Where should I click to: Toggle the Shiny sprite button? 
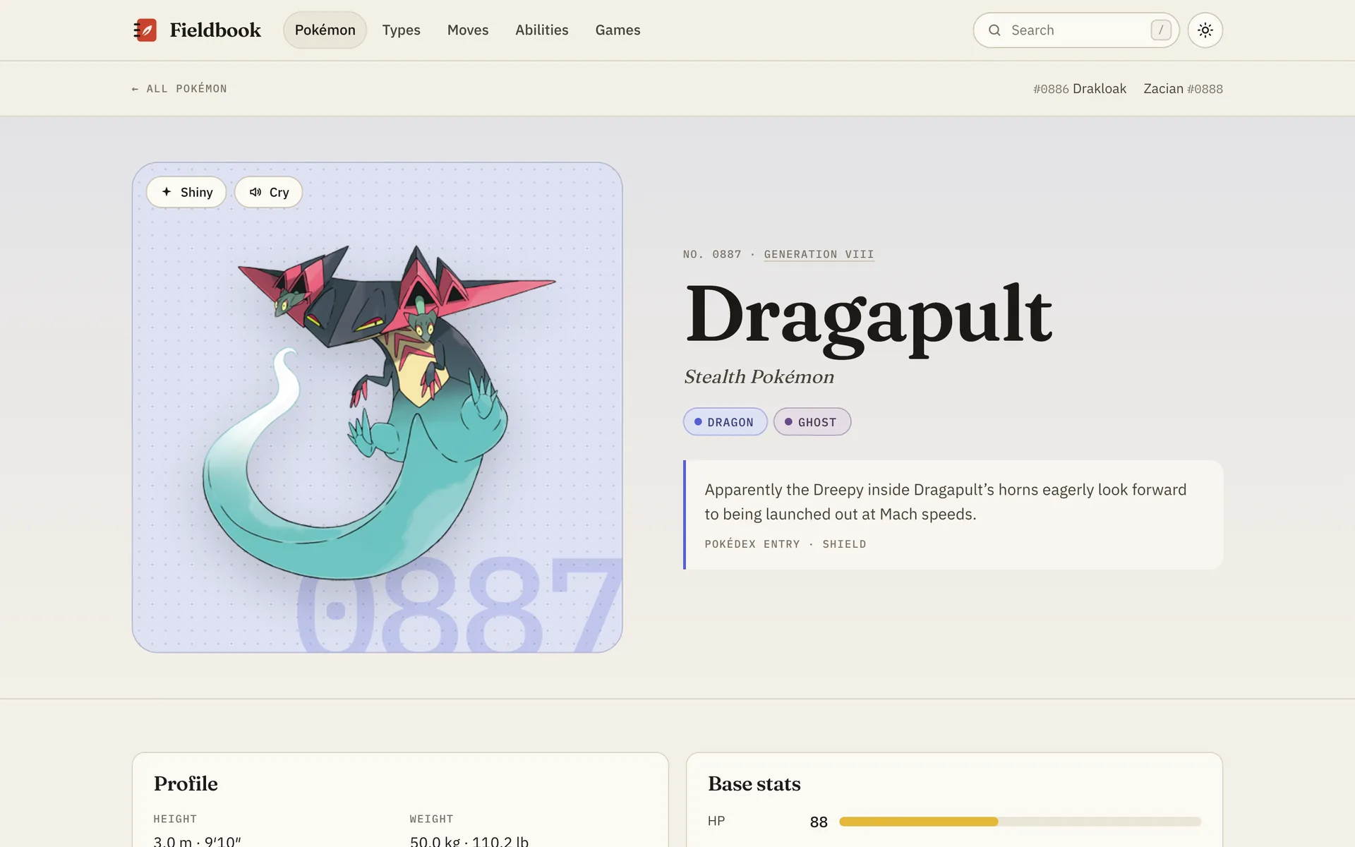186,192
